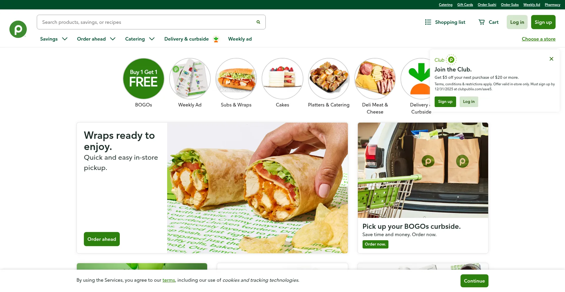The image size is (565, 292).
Task: Open the Platters & Catering icon
Action: [x=329, y=79]
